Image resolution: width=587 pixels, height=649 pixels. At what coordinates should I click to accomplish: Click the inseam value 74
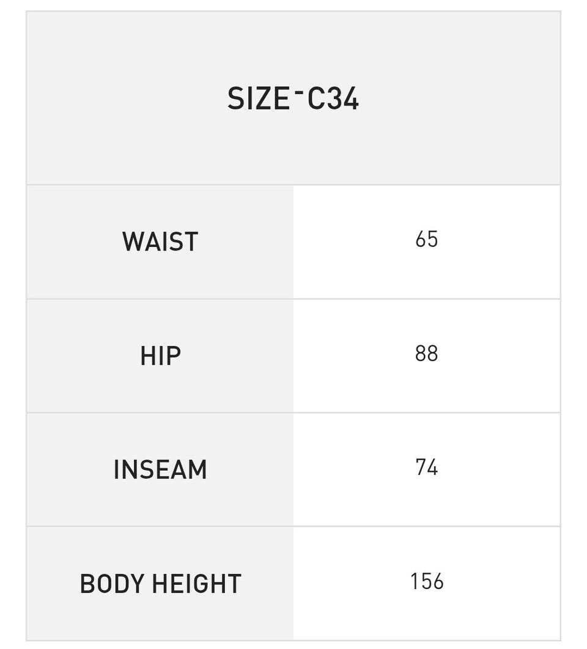click(426, 468)
